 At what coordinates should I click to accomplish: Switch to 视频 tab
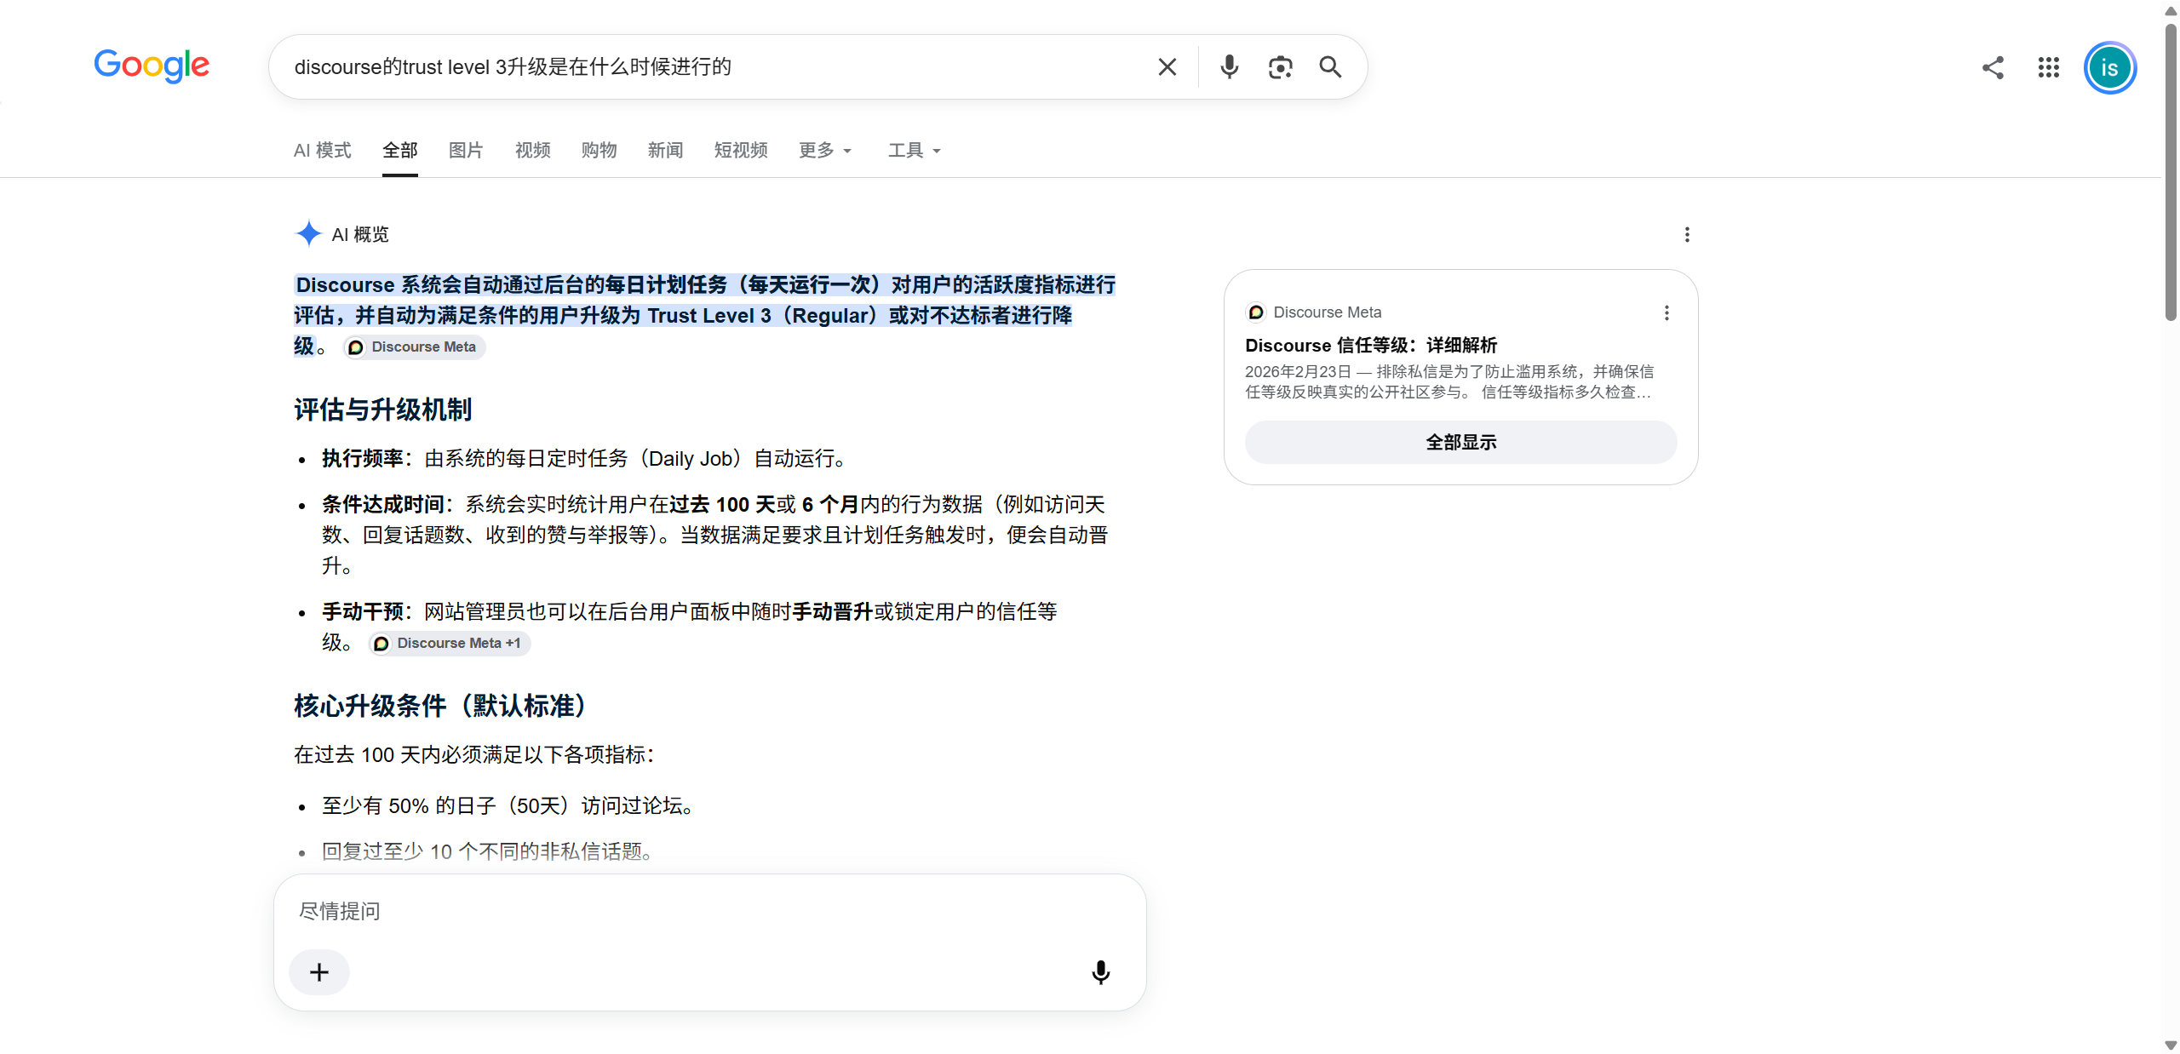[x=532, y=151]
